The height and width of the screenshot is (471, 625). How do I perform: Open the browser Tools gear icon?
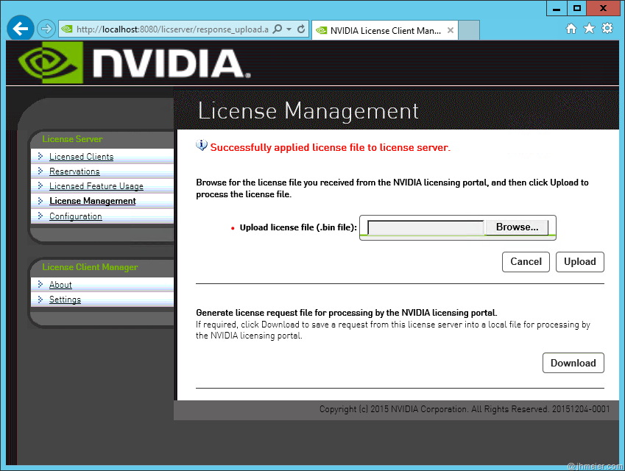pos(607,29)
